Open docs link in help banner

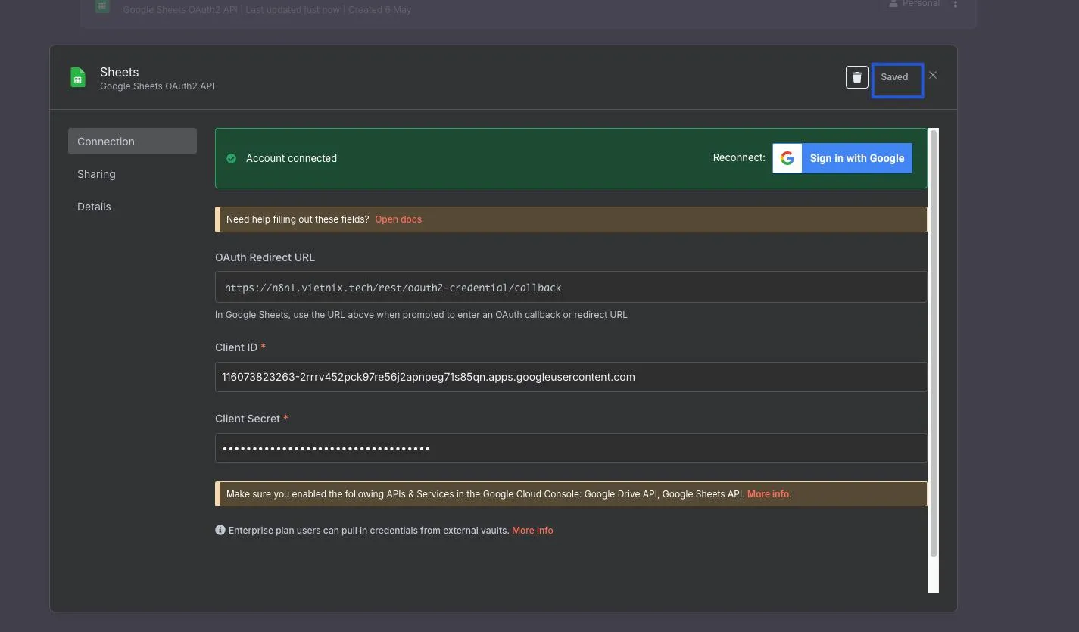point(398,219)
